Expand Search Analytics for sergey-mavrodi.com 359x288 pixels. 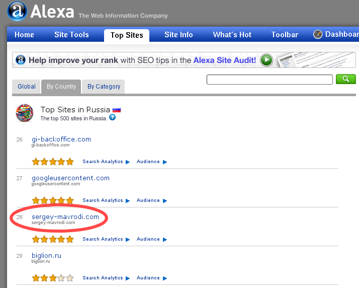coord(106,239)
